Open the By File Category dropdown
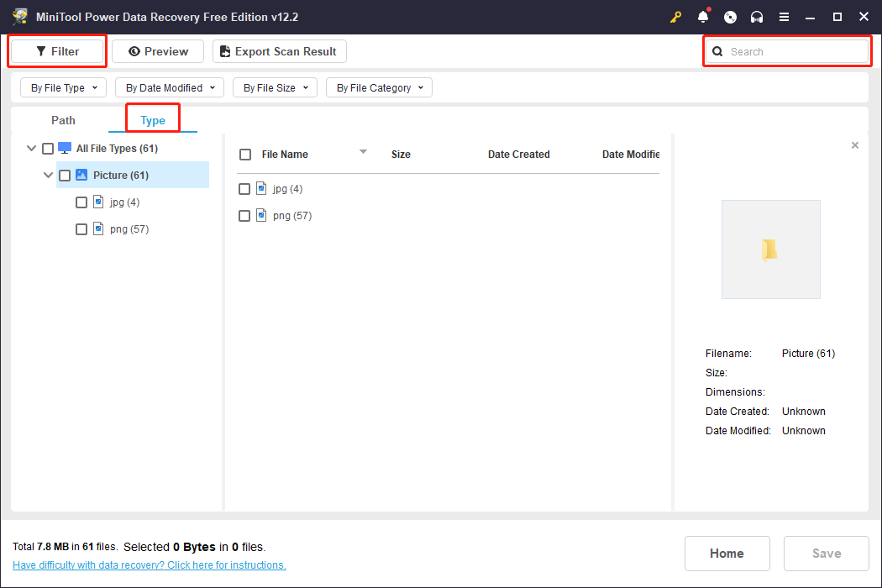 click(x=379, y=87)
